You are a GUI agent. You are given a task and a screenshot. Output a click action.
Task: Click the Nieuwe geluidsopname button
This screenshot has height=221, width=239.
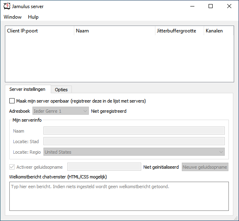point(205,167)
